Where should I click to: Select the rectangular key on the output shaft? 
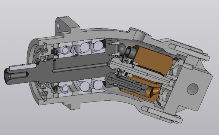pos(23,67)
